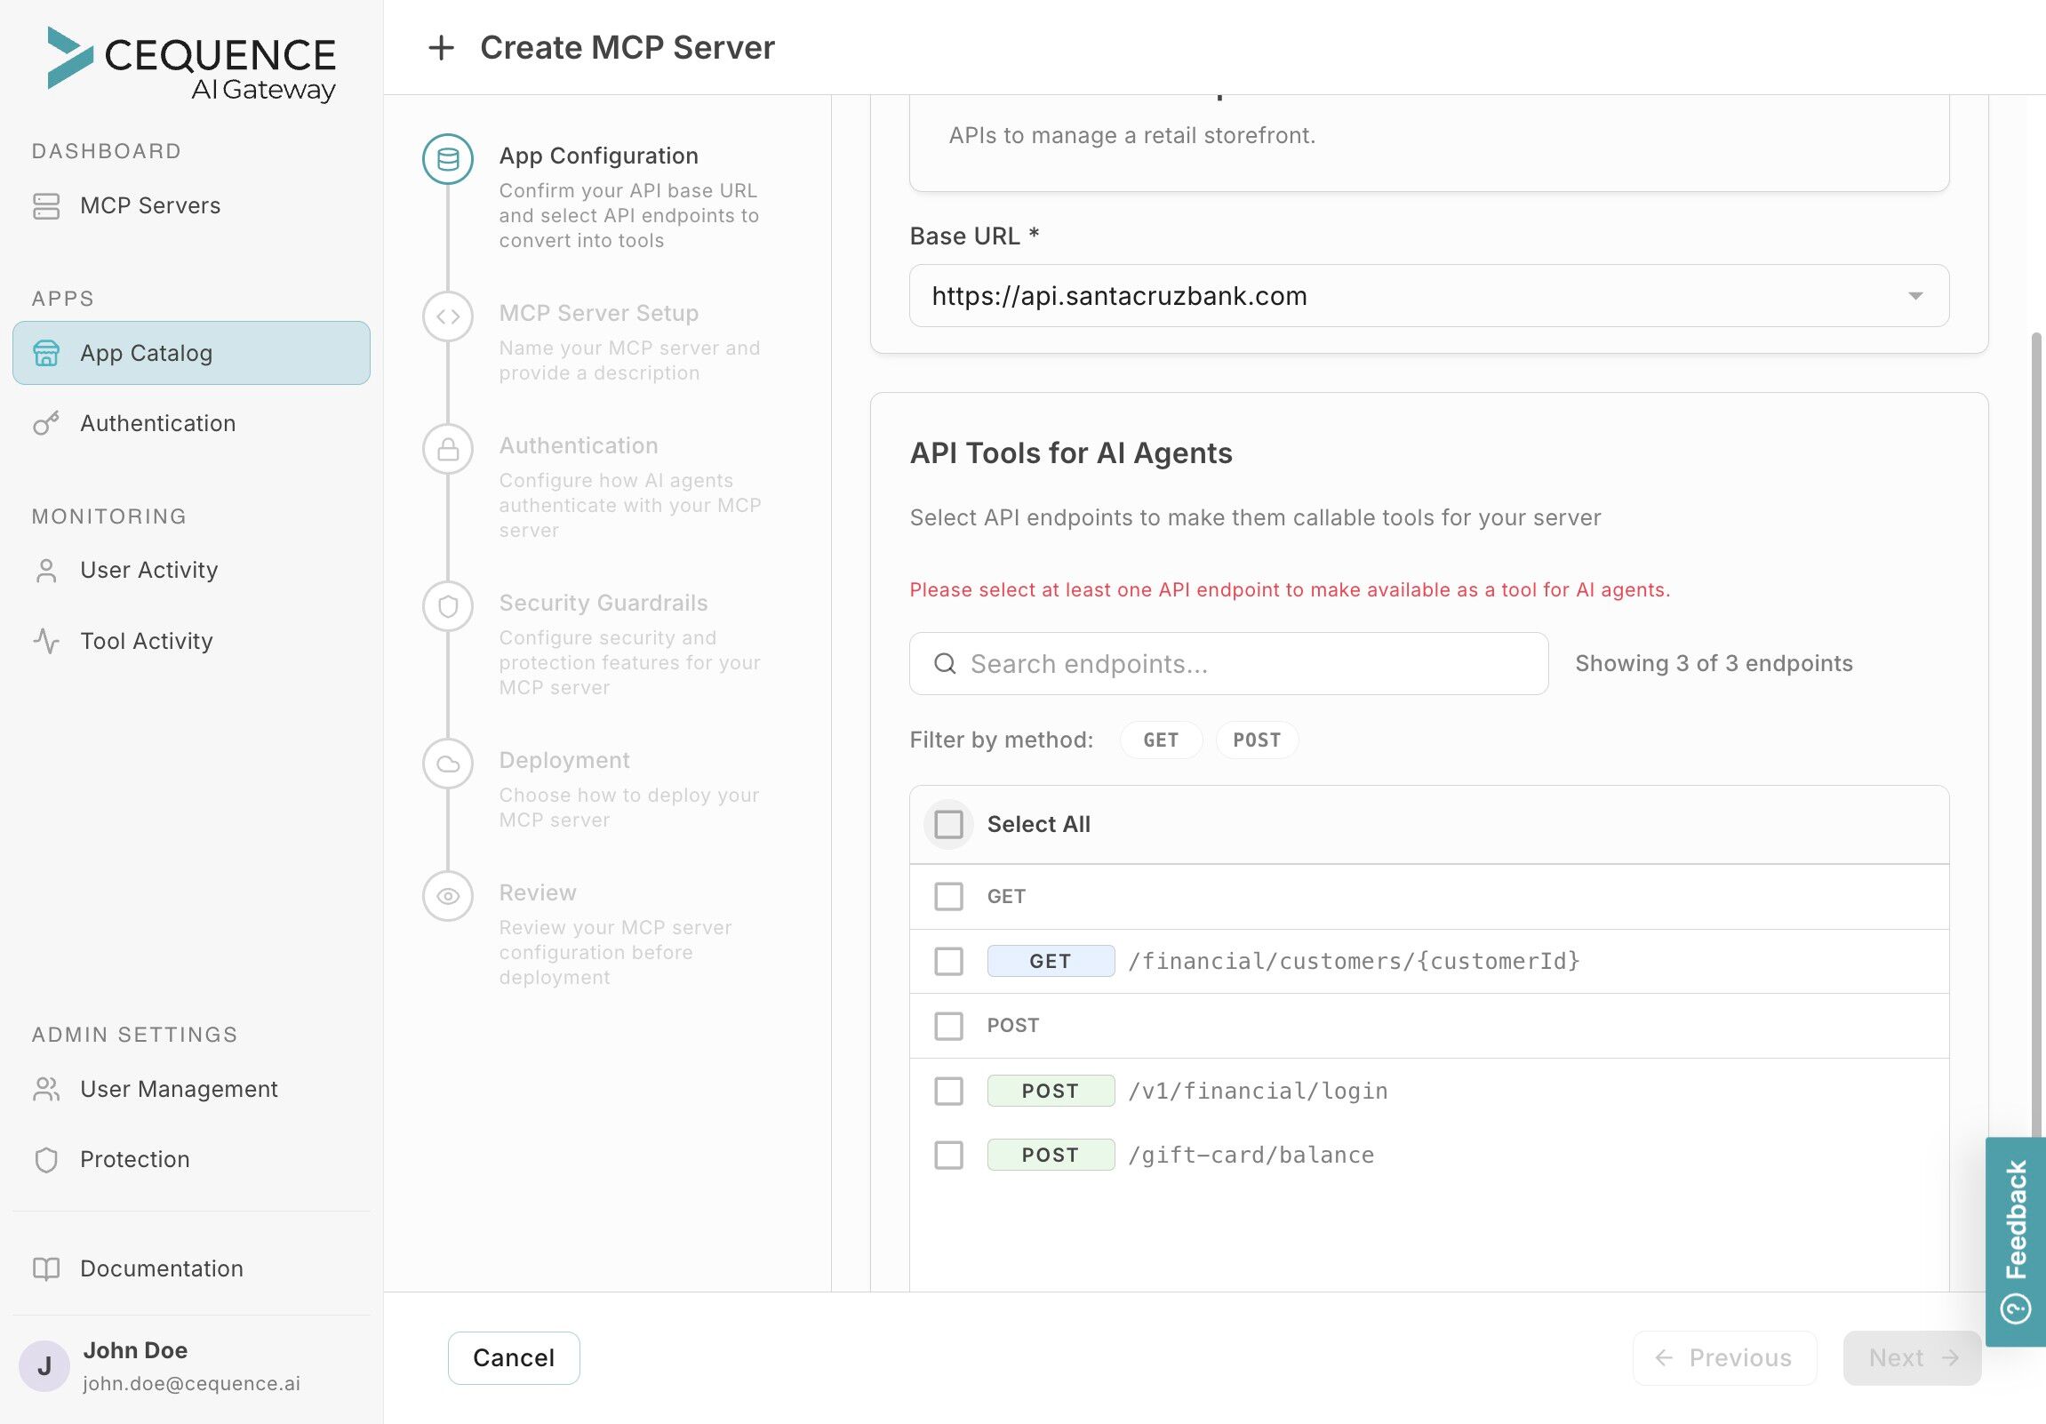Click the Security Guardrails shield icon
The width and height of the screenshot is (2046, 1424).
pyautogui.click(x=447, y=607)
